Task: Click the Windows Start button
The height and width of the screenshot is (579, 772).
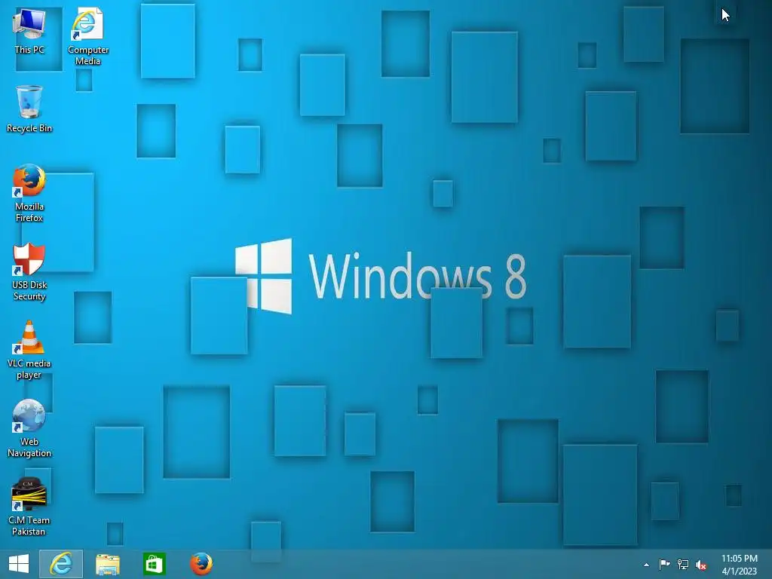Action: [19, 564]
